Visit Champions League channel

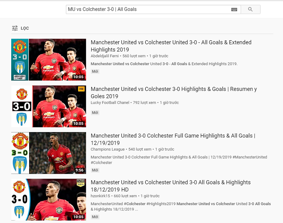(107, 149)
